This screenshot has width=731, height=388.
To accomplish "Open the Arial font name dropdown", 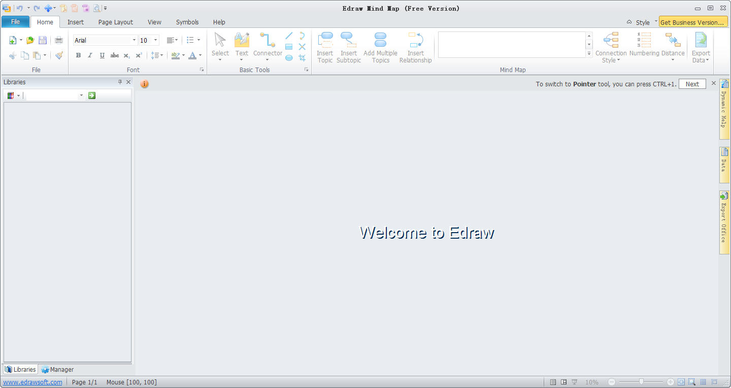I will click(134, 40).
